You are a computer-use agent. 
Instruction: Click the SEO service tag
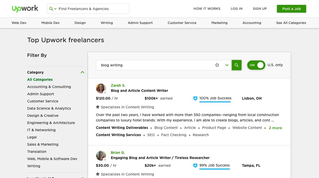click(151, 135)
